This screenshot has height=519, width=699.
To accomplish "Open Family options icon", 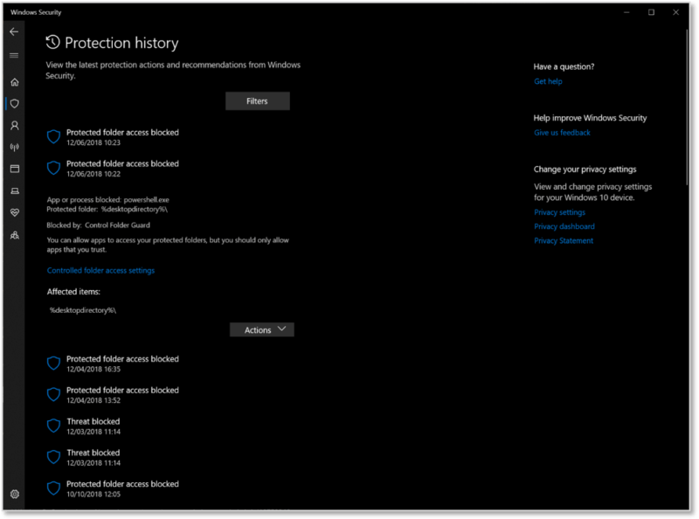I will pyautogui.click(x=15, y=235).
